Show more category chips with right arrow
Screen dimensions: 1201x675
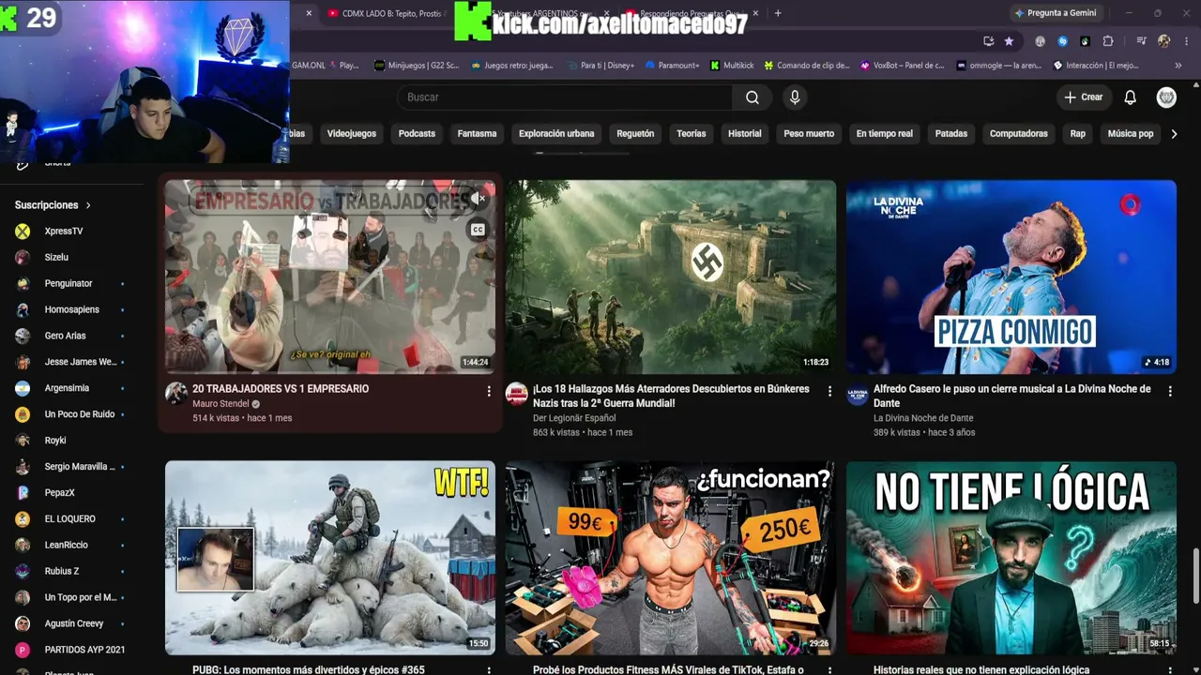(x=1174, y=134)
